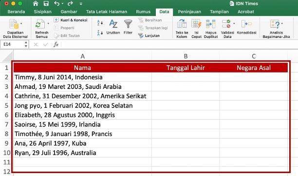Click the Validasi Data icon

pyautogui.click(x=226, y=24)
